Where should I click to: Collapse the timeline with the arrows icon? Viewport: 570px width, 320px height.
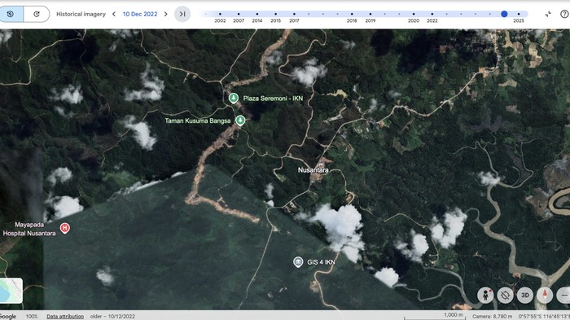(x=548, y=14)
